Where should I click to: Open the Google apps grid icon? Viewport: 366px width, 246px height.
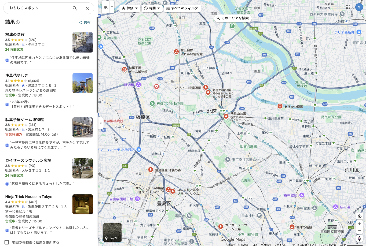coord(347,7)
